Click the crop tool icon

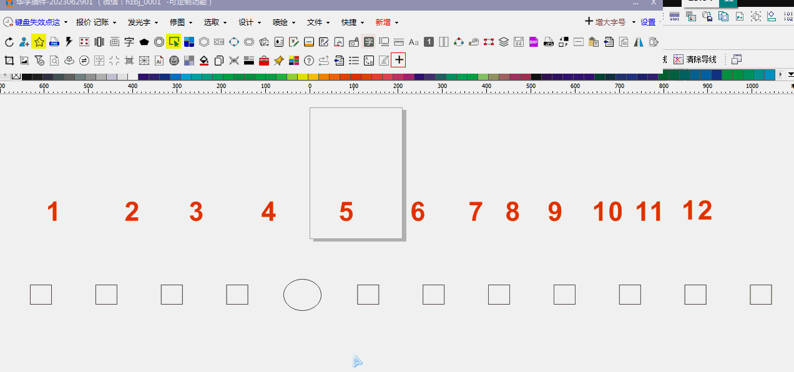pyautogui.click(x=9, y=61)
